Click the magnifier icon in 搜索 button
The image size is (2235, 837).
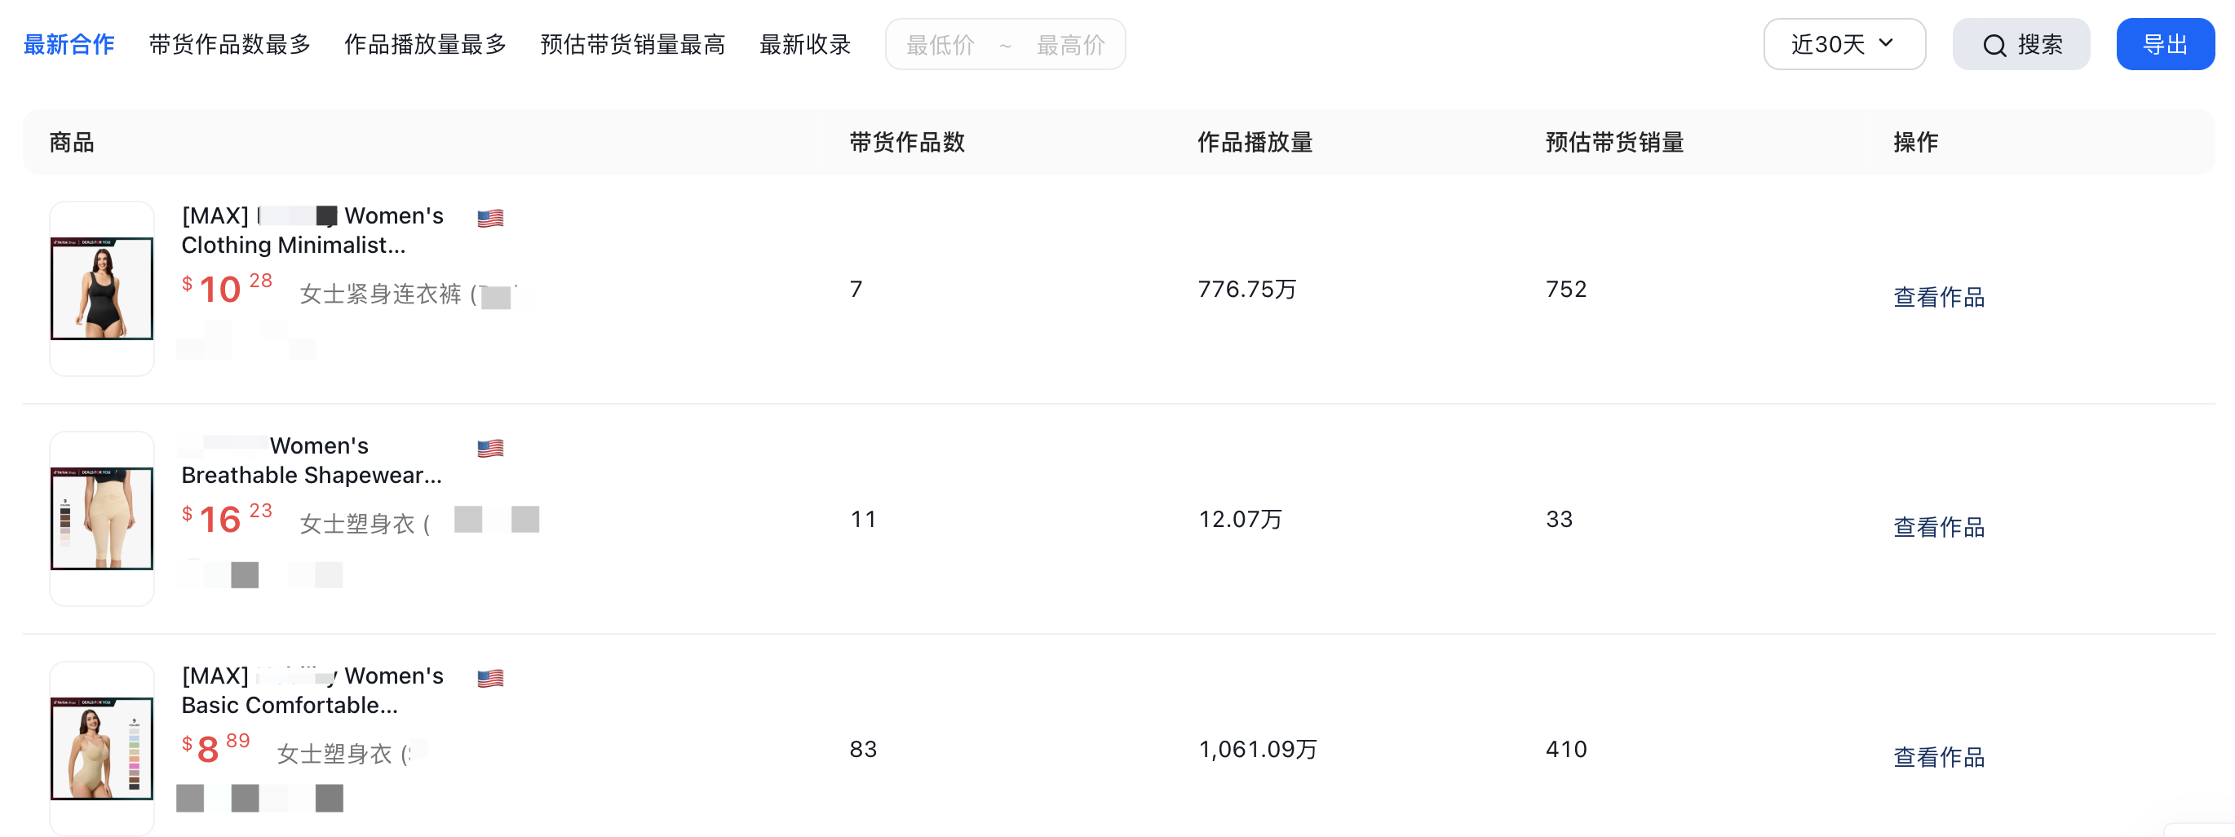1994,45
